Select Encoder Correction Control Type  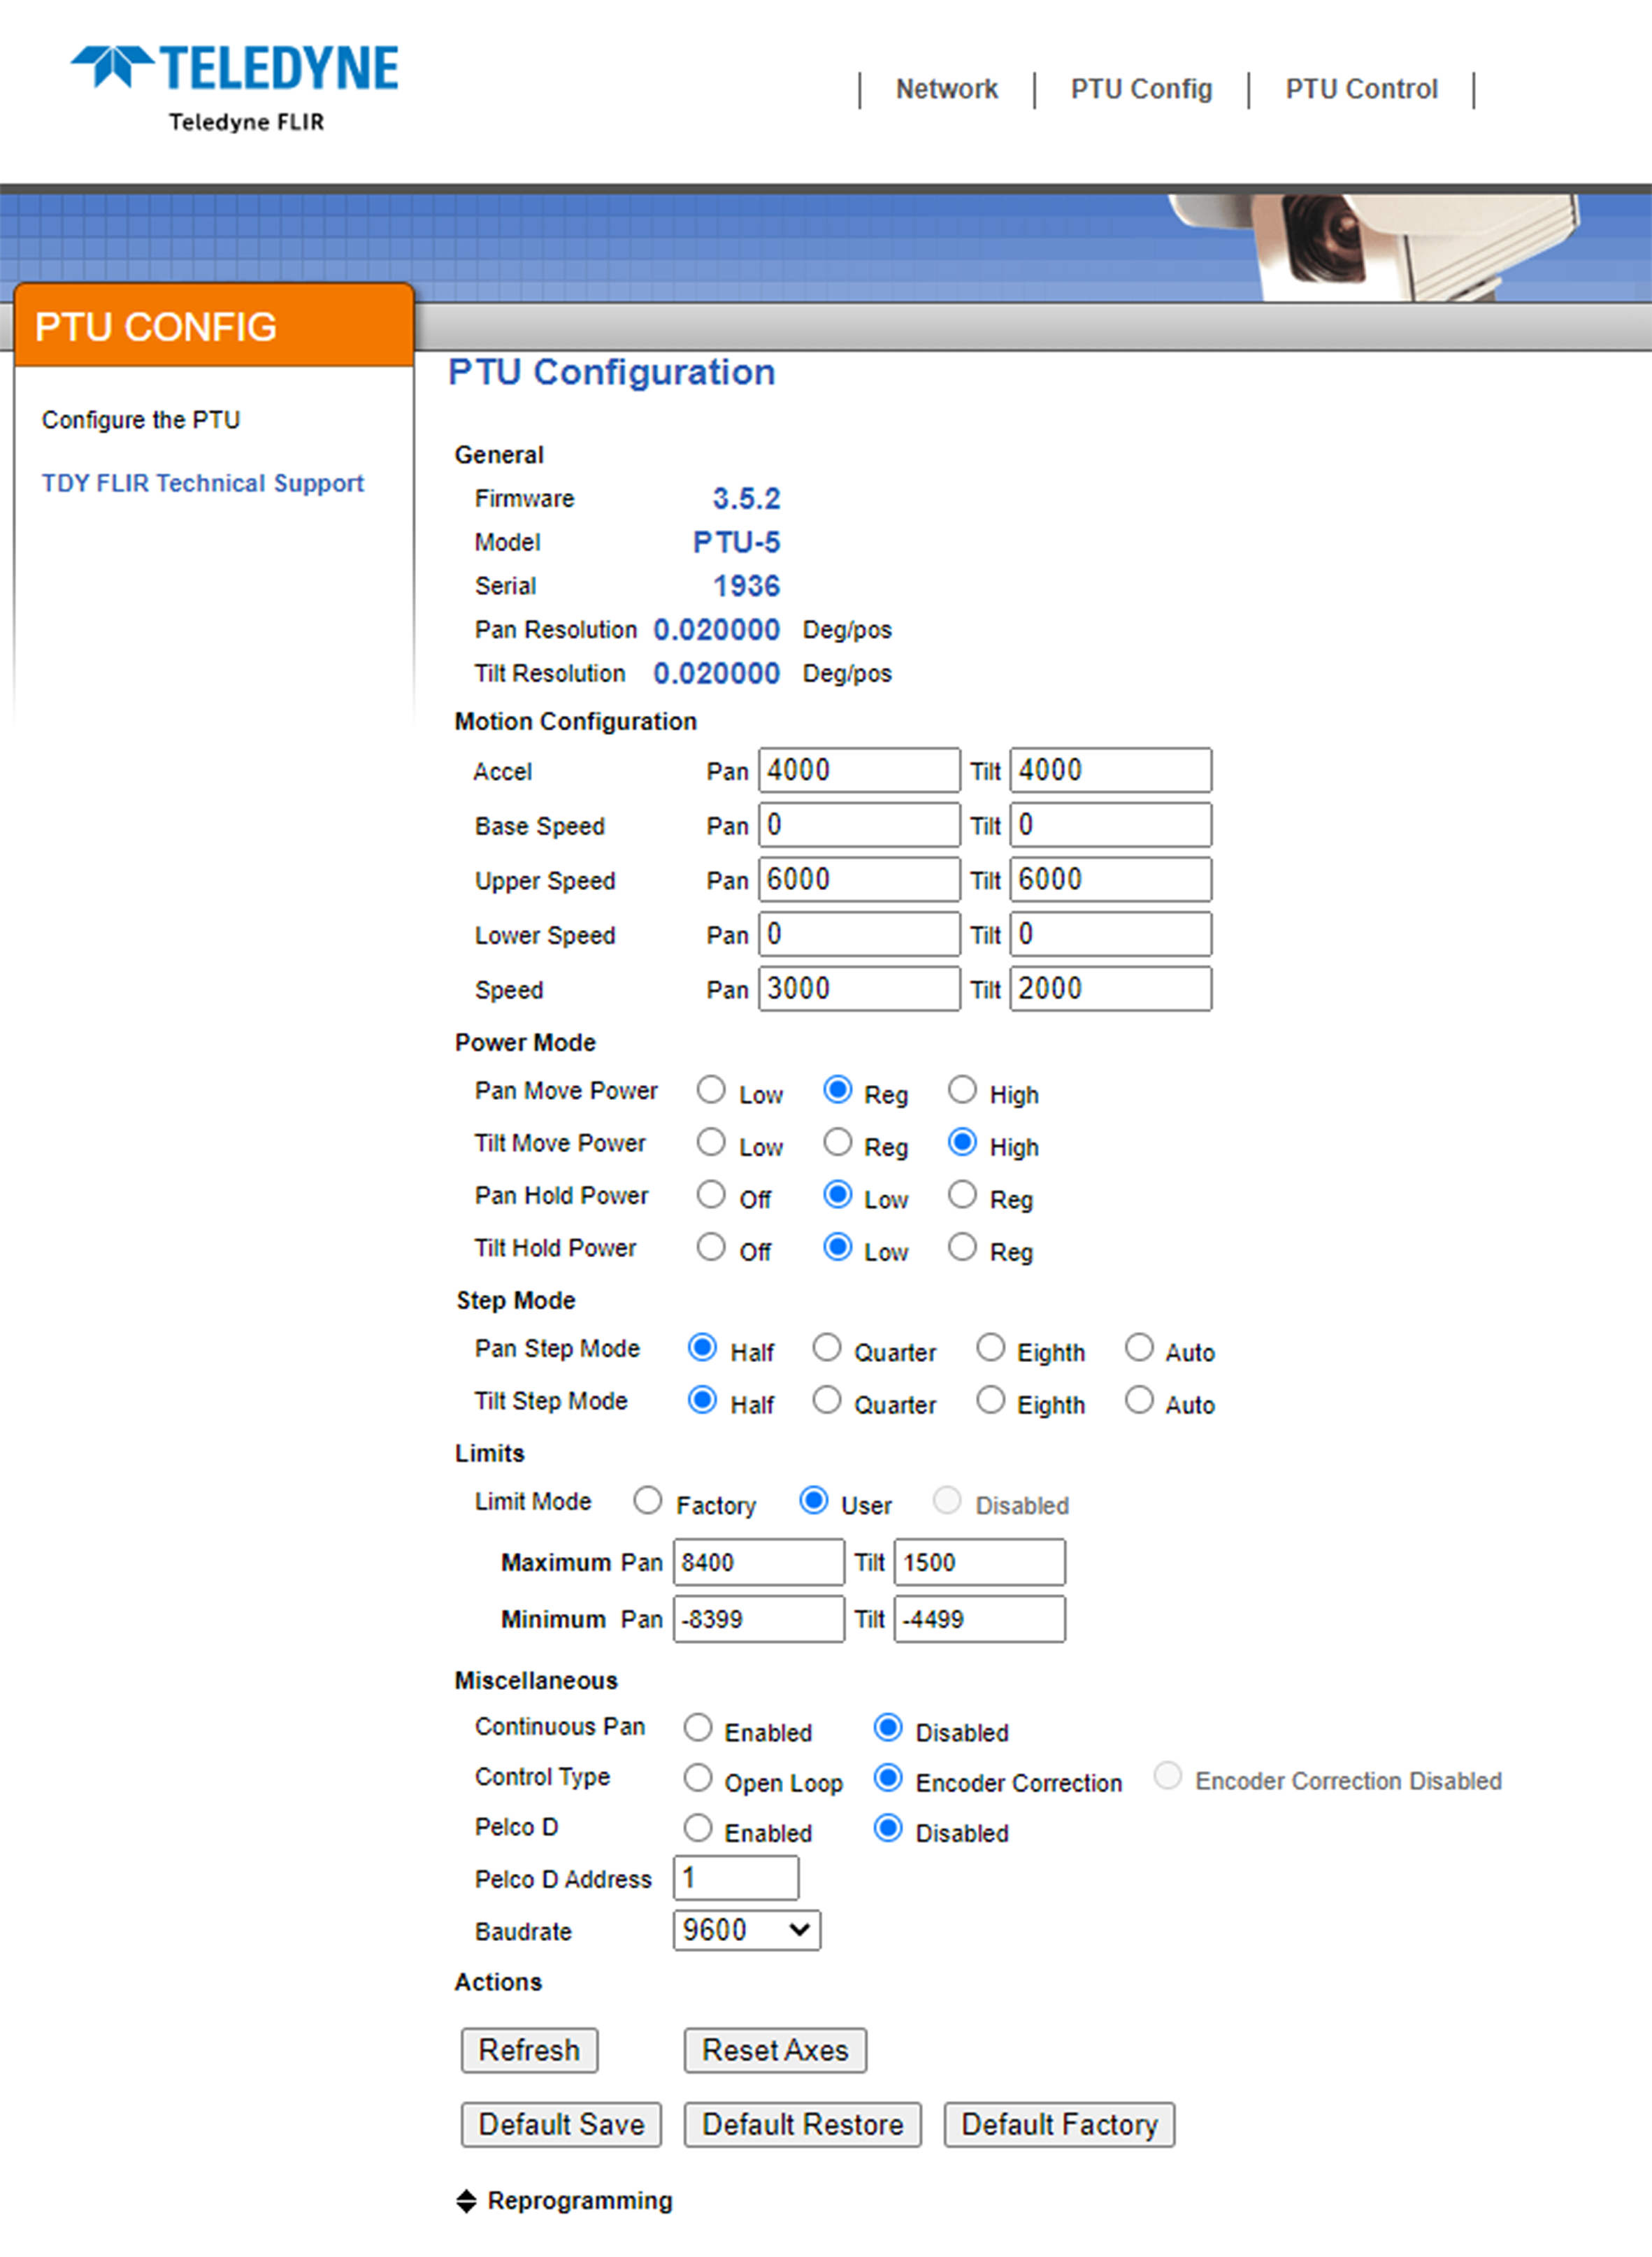point(888,1777)
